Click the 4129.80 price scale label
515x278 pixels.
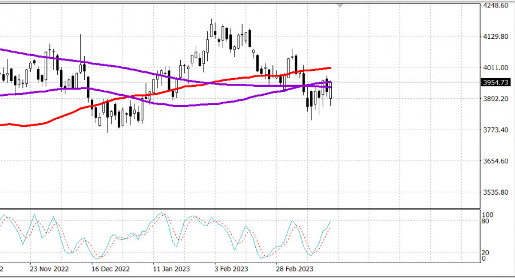[x=496, y=37]
